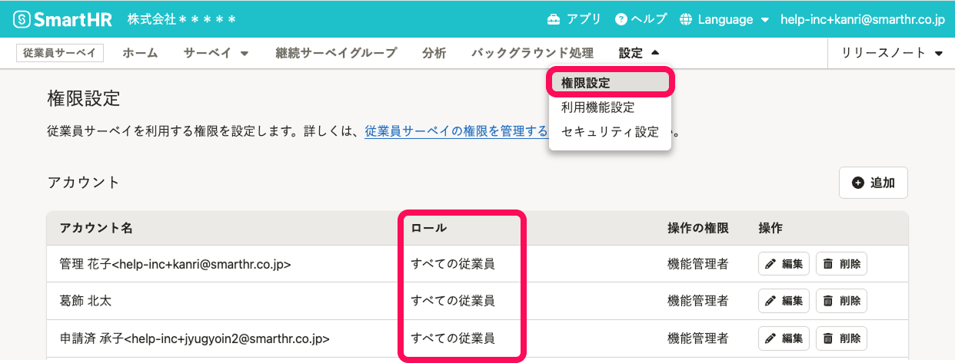This screenshot has height=363, width=955.
Task: Select 利用機能設定 from the settings menu
Action: coord(597,107)
